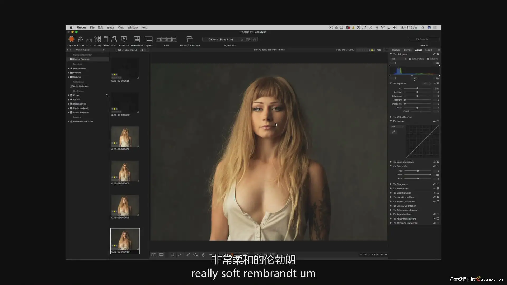Switch to the Browse tab

(407, 50)
